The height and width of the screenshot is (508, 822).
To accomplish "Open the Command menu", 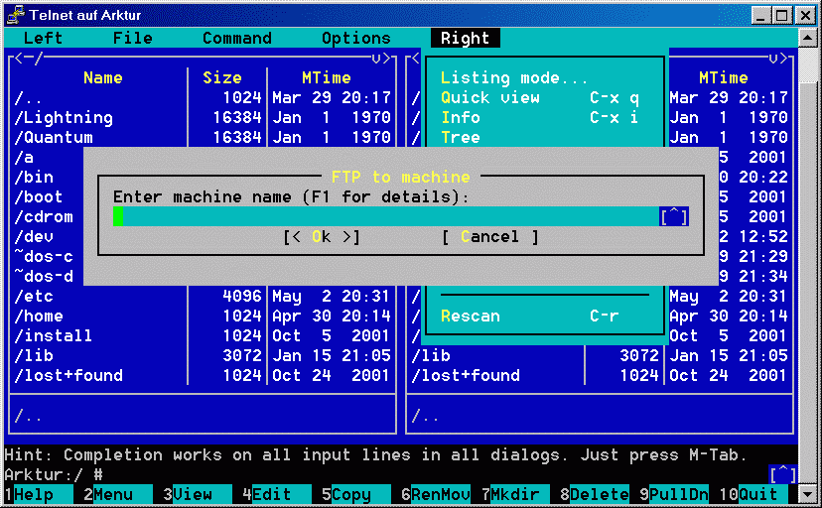I will point(236,38).
